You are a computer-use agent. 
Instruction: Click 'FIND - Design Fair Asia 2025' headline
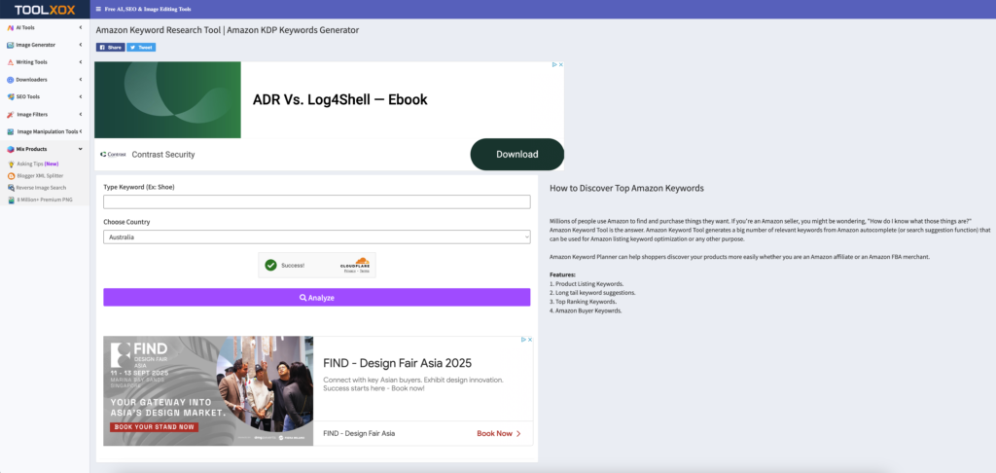point(398,363)
